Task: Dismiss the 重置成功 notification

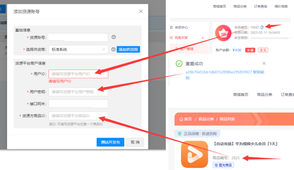Action: coord(264,63)
